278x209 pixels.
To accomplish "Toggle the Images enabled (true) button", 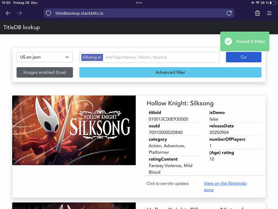I will pos(45,72).
